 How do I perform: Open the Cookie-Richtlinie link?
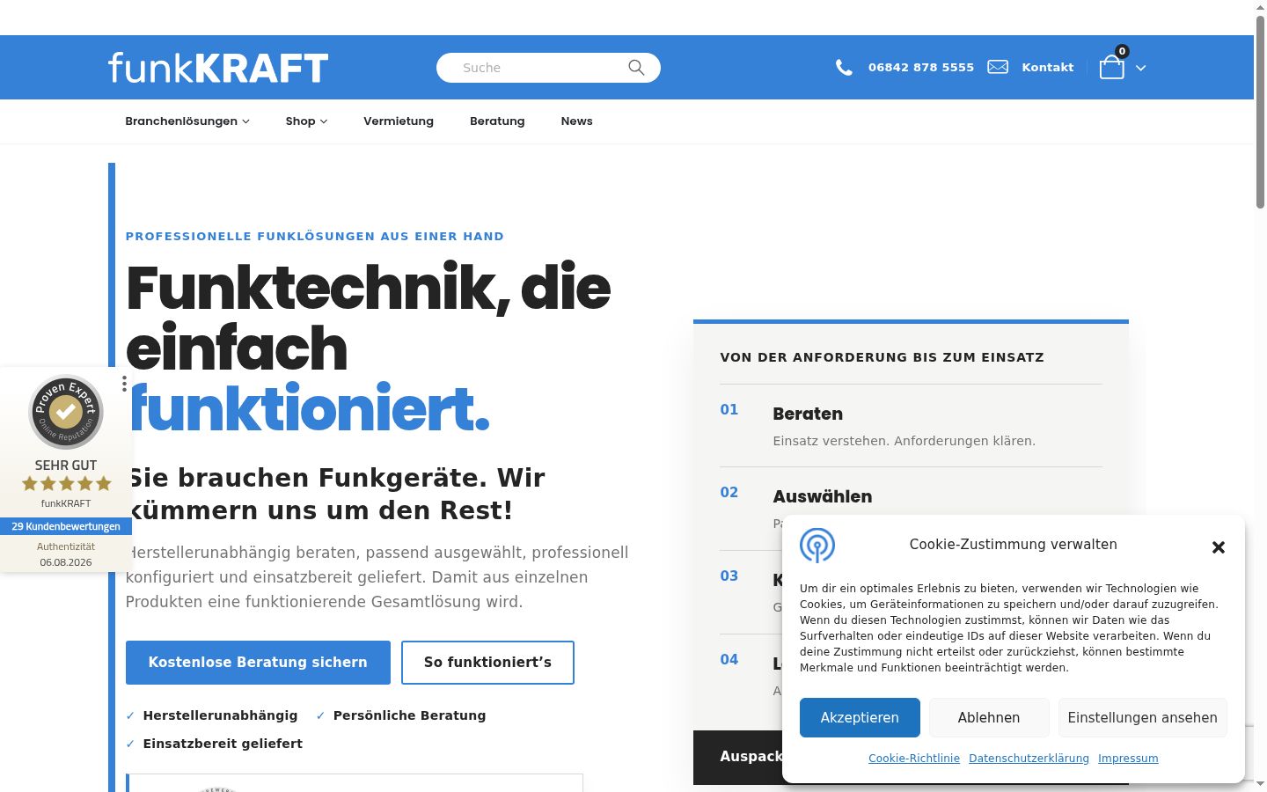point(914,759)
